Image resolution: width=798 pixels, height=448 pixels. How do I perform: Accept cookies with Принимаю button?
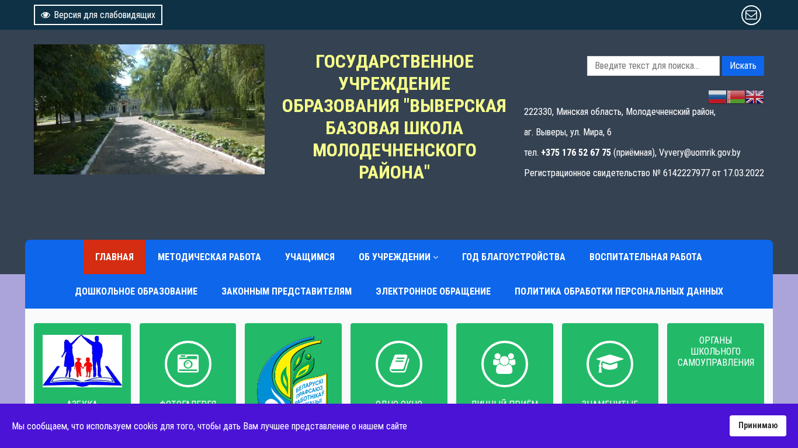757,426
